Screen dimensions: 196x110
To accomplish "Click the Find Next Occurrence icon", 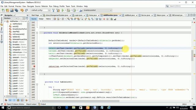I will point(75,19).
